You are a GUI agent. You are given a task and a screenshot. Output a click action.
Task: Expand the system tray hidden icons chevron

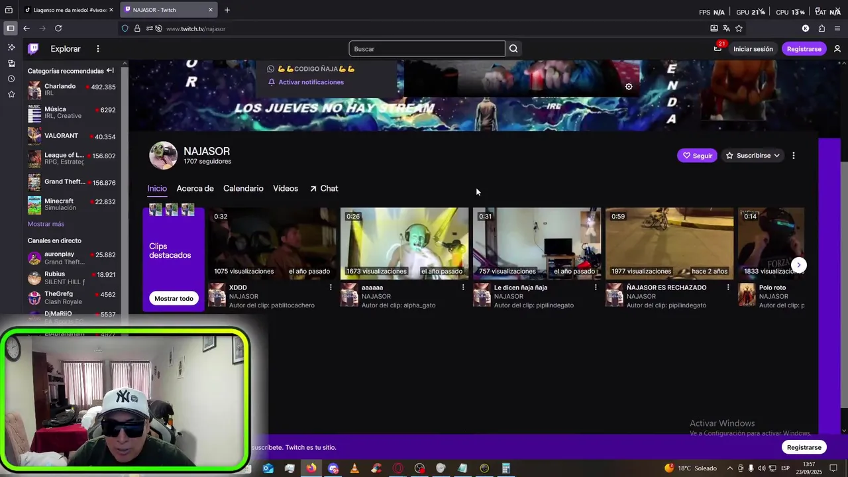click(729, 468)
